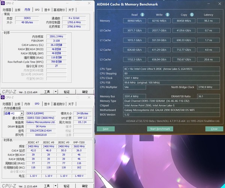
Task: Click the SK Hynix DRAM manufacturer value
Action: 41,126
